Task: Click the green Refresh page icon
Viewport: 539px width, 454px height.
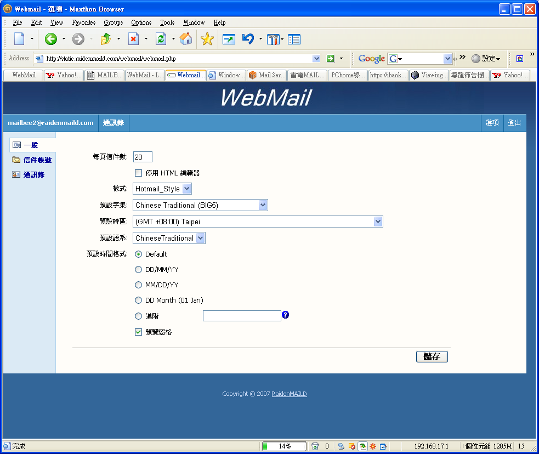Action: (x=161, y=39)
